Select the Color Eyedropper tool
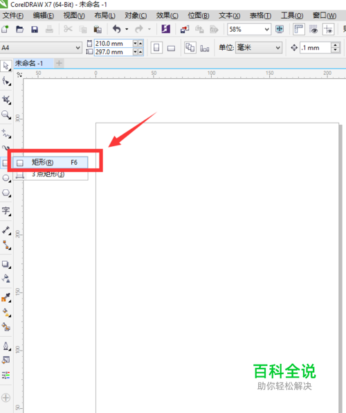Screen dimensions: 346x413 6,298
